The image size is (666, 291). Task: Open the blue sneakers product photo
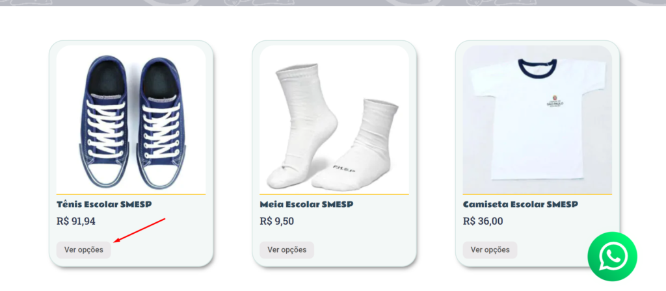point(131,120)
